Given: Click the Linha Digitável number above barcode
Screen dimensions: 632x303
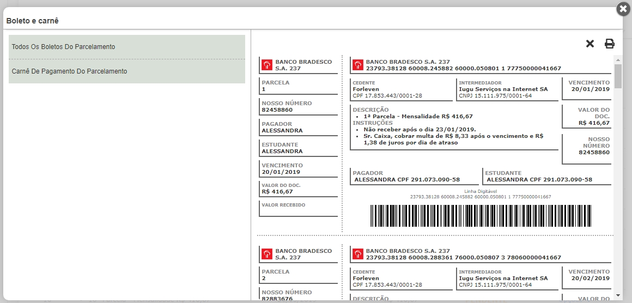Looking at the screenshot, I should tap(481, 197).
